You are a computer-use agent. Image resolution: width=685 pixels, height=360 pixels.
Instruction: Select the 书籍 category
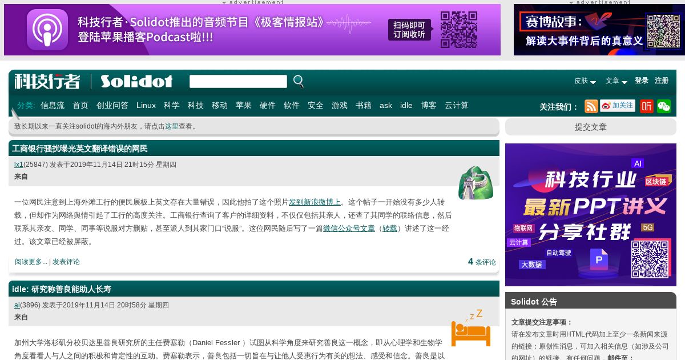364,106
